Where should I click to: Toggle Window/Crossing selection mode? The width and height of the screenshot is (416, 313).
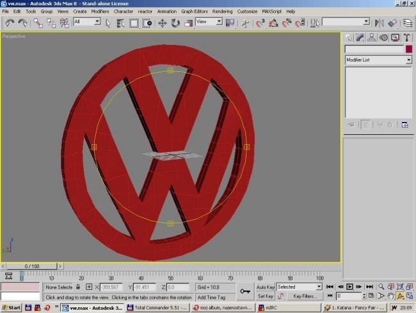[x=147, y=23]
